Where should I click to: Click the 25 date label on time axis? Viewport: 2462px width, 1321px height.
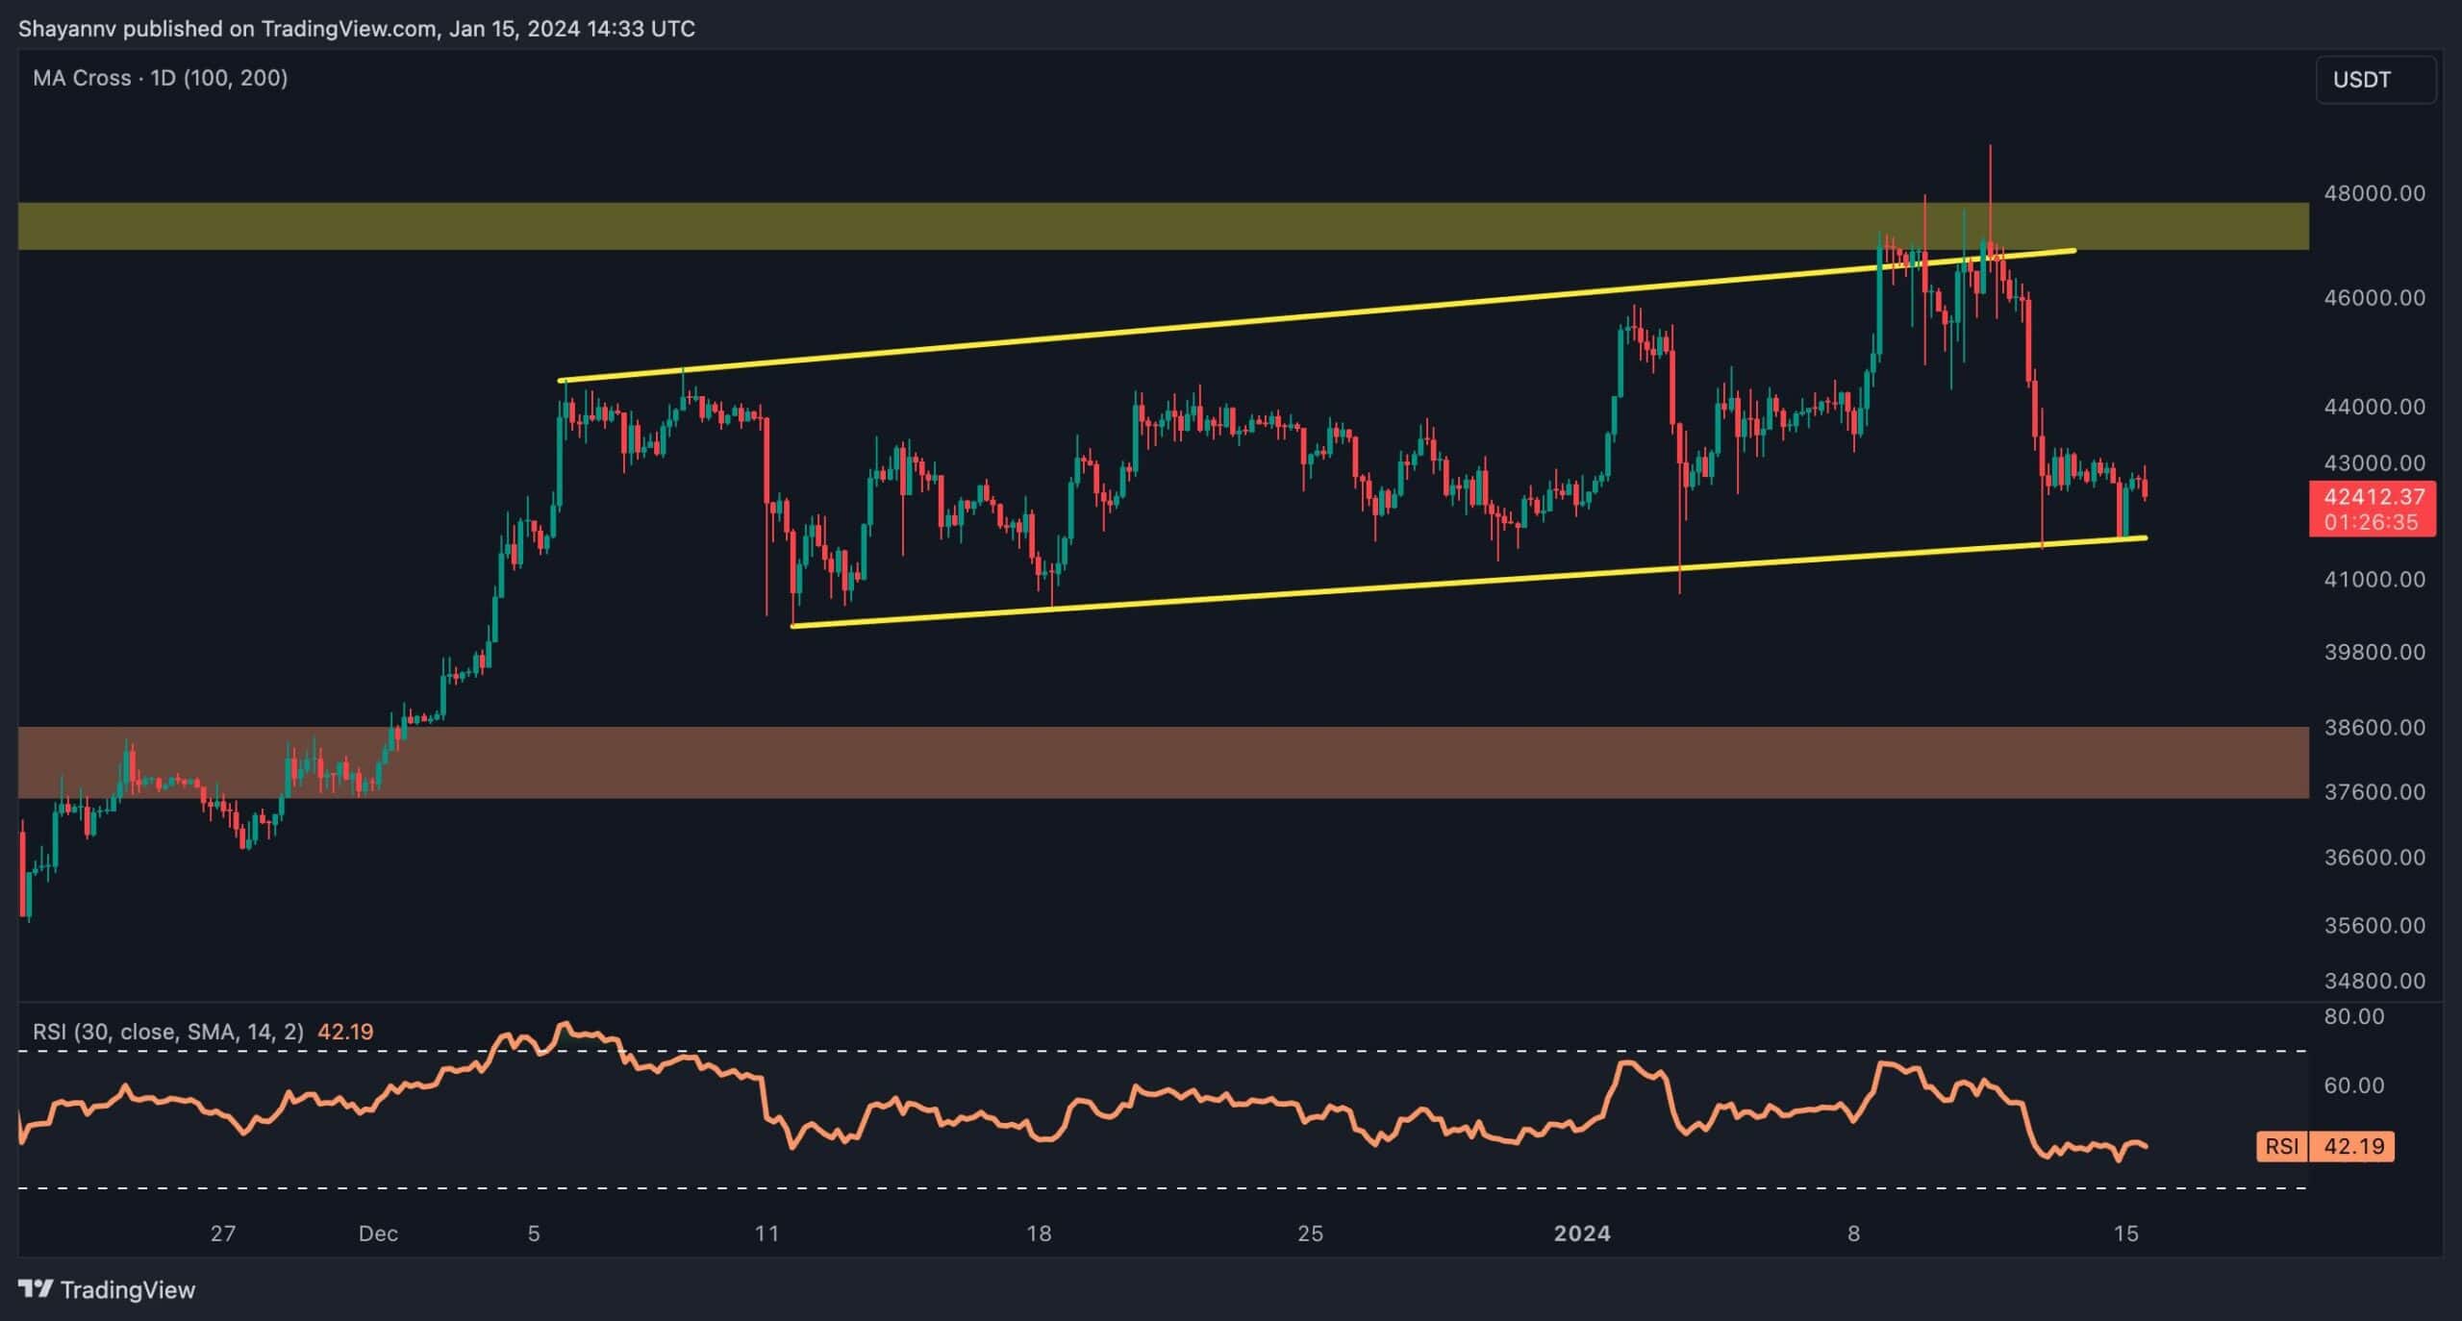click(1311, 1234)
